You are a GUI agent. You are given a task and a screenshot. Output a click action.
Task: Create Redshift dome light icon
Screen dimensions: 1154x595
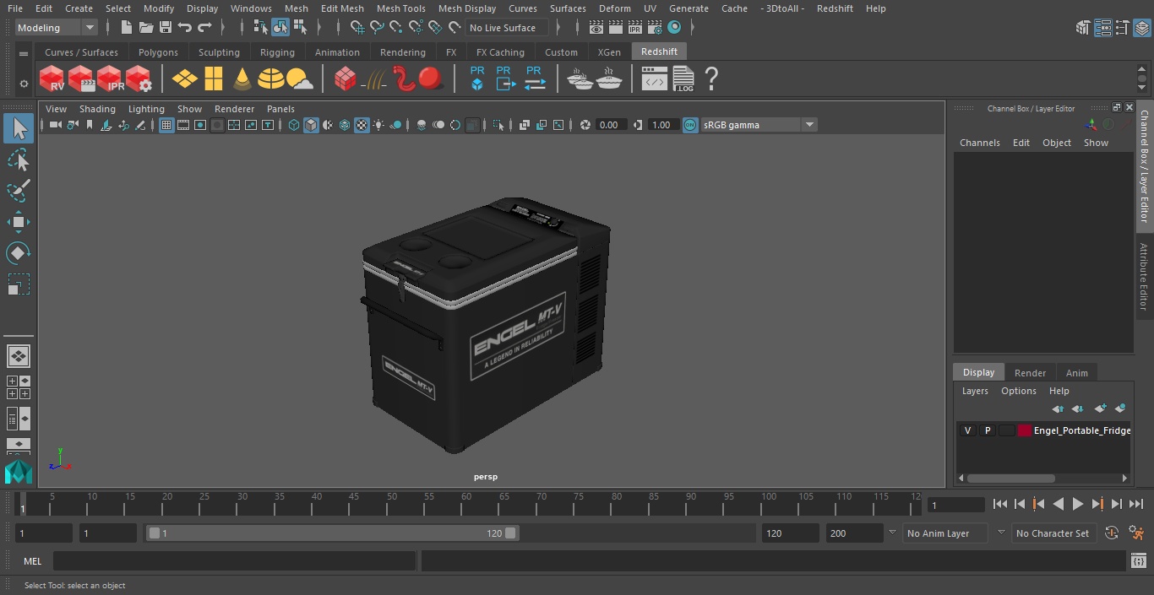(270, 78)
